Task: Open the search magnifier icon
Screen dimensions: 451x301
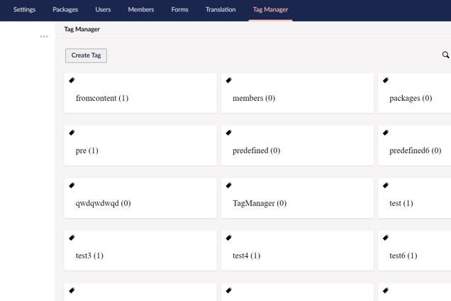Action: click(x=445, y=55)
